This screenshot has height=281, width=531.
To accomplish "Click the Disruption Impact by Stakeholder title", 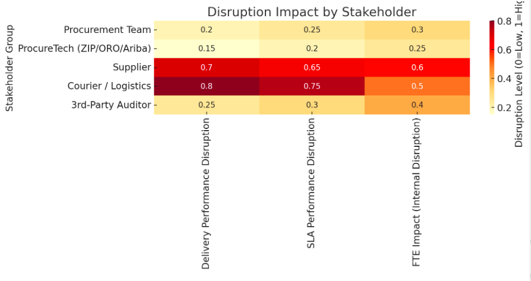I will [312, 12].
